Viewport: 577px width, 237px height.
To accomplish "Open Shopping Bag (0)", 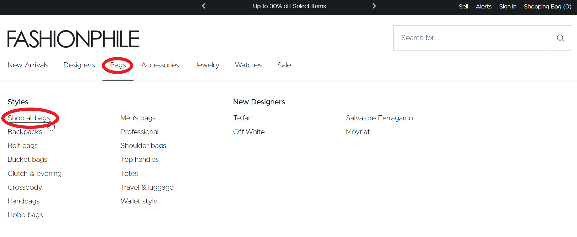I will pyautogui.click(x=548, y=6).
